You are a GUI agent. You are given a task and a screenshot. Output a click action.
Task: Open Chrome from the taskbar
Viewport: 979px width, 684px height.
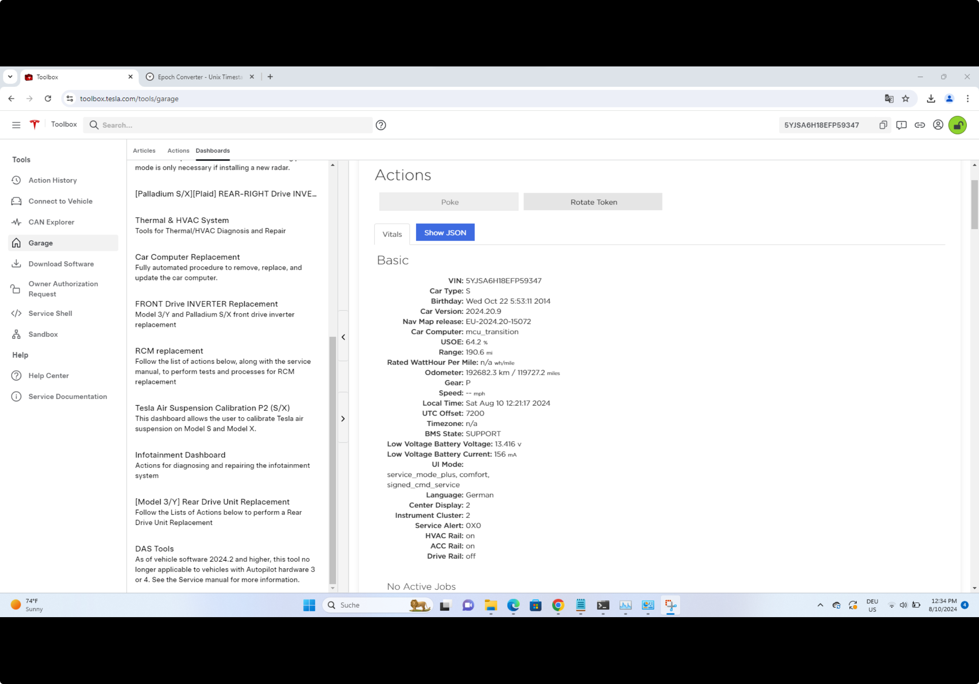pyautogui.click(x=558, y=605)
